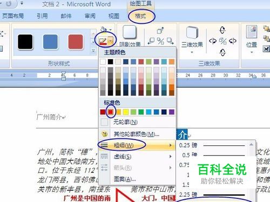Pick the orange theme color swatch
The height and width of the screenshot is (202, 270).
(172, 62)
